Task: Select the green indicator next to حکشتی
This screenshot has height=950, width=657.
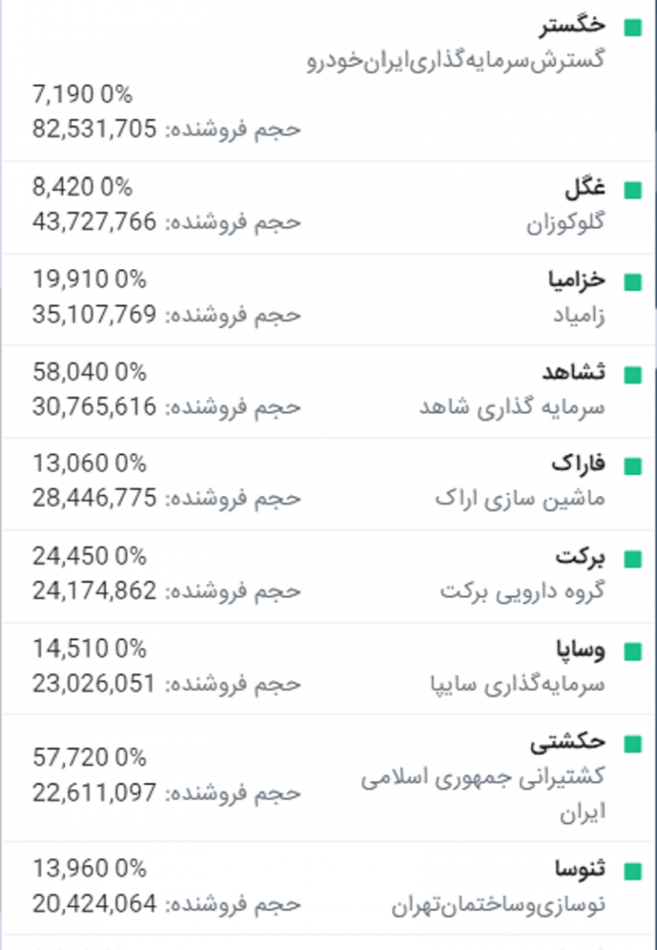Action: pyautogui.click(x=633, y=744)
